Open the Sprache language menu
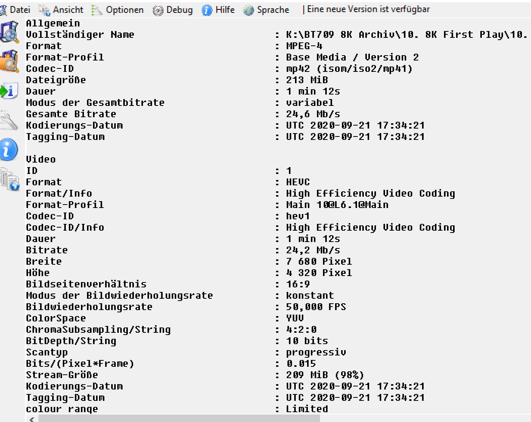The height and width of the screenshot is (422, 531). 266,10
